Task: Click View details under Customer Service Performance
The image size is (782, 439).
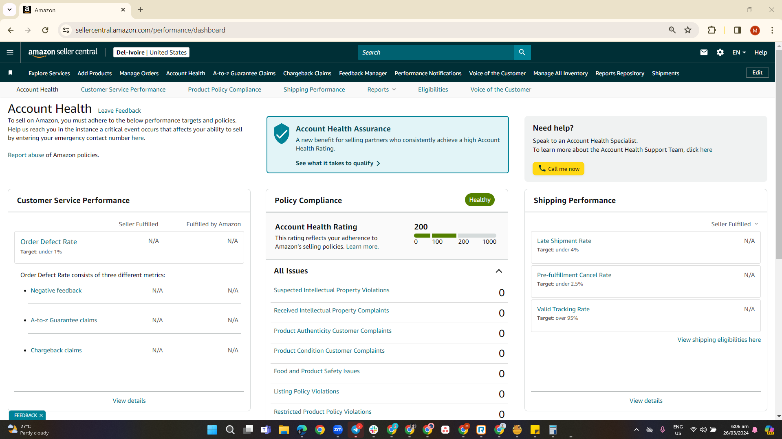Action: 129,401
